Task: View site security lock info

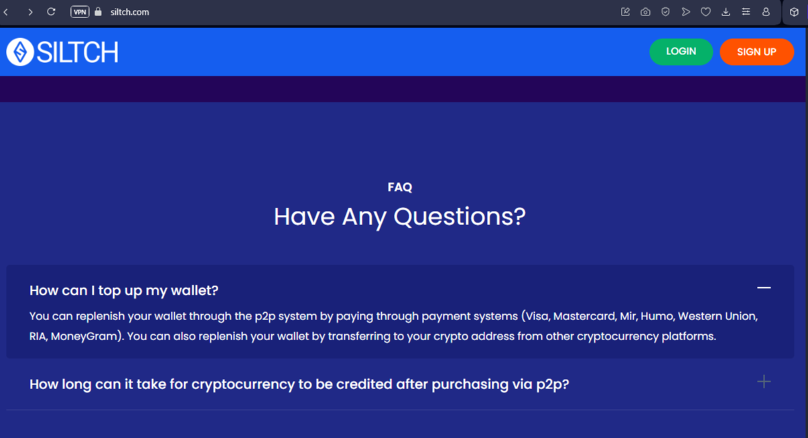Action: (98, 12)
